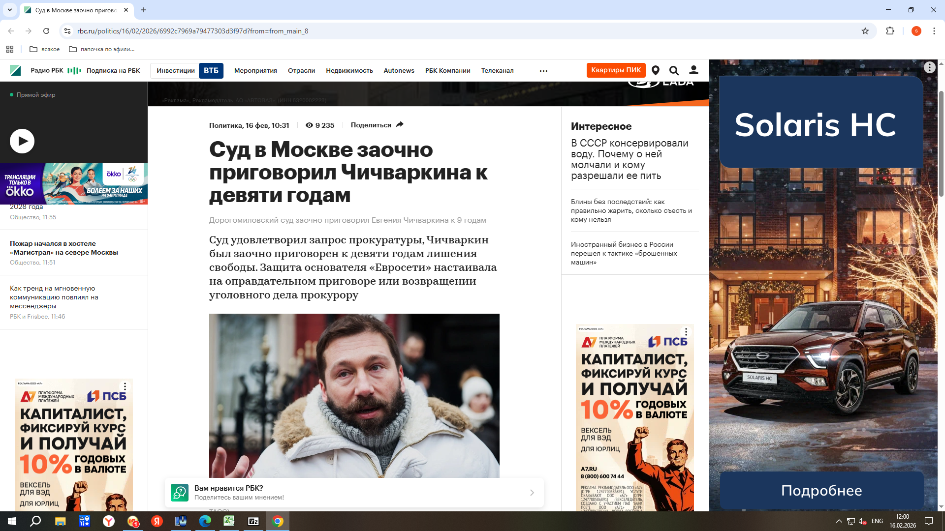945x531 pixels.
Task: Open 7-Zip from the taskbar
Action: click(253, 521)
